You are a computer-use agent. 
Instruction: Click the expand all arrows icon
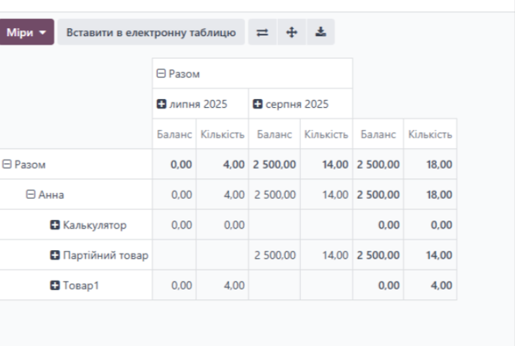(292, 32)
